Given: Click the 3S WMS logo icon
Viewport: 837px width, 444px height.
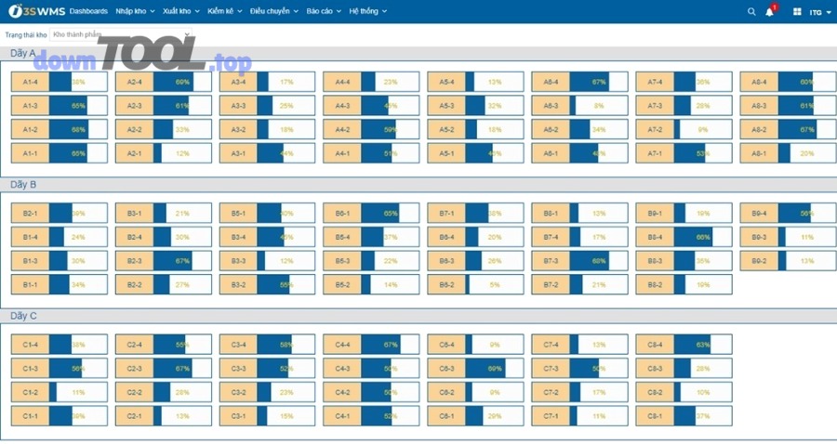Looking at the screenshot, I should coord(14,11).
